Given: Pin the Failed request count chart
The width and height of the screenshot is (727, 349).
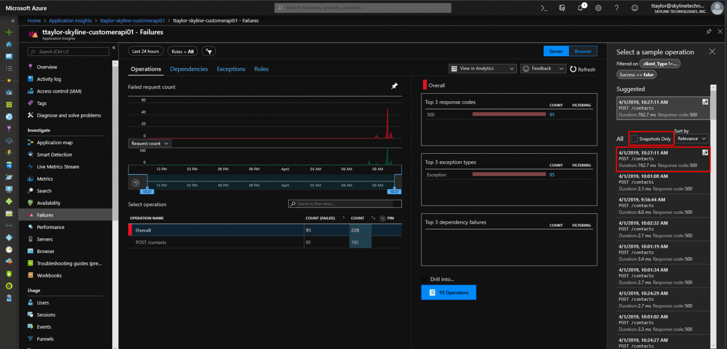Looking at the screenshot, I should [394, 86].
